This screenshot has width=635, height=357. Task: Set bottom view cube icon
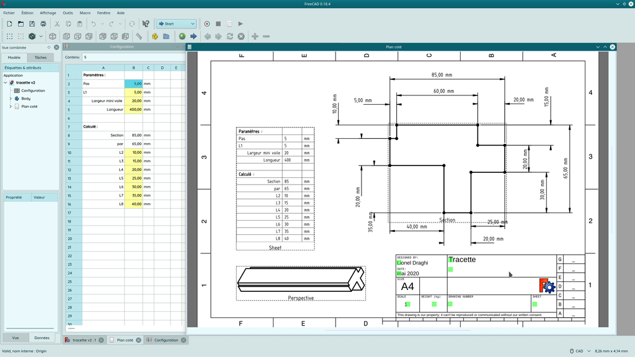(x=114, y=37)
